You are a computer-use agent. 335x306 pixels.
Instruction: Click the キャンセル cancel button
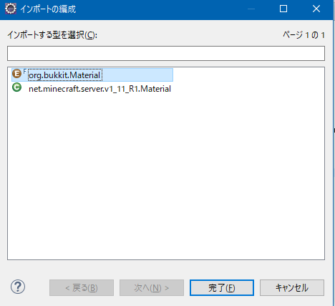pyautogui.click(x=292, y=287)
